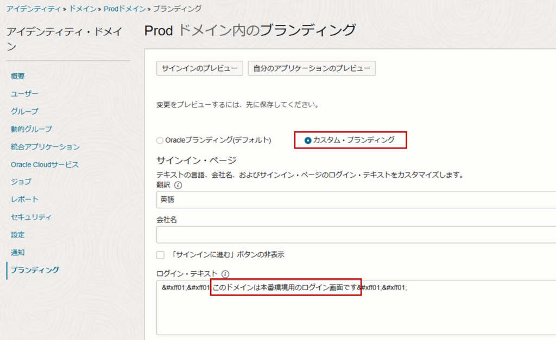The height and width of the screenshot is (340, 556).
Task: Open 概要 in the sidebar menu
Action: tap(18, 76)
